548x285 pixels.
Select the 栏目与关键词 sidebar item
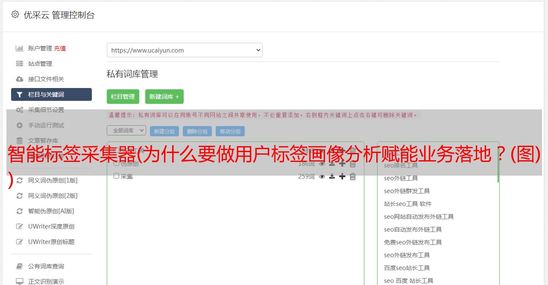click(x=51, y=94)
